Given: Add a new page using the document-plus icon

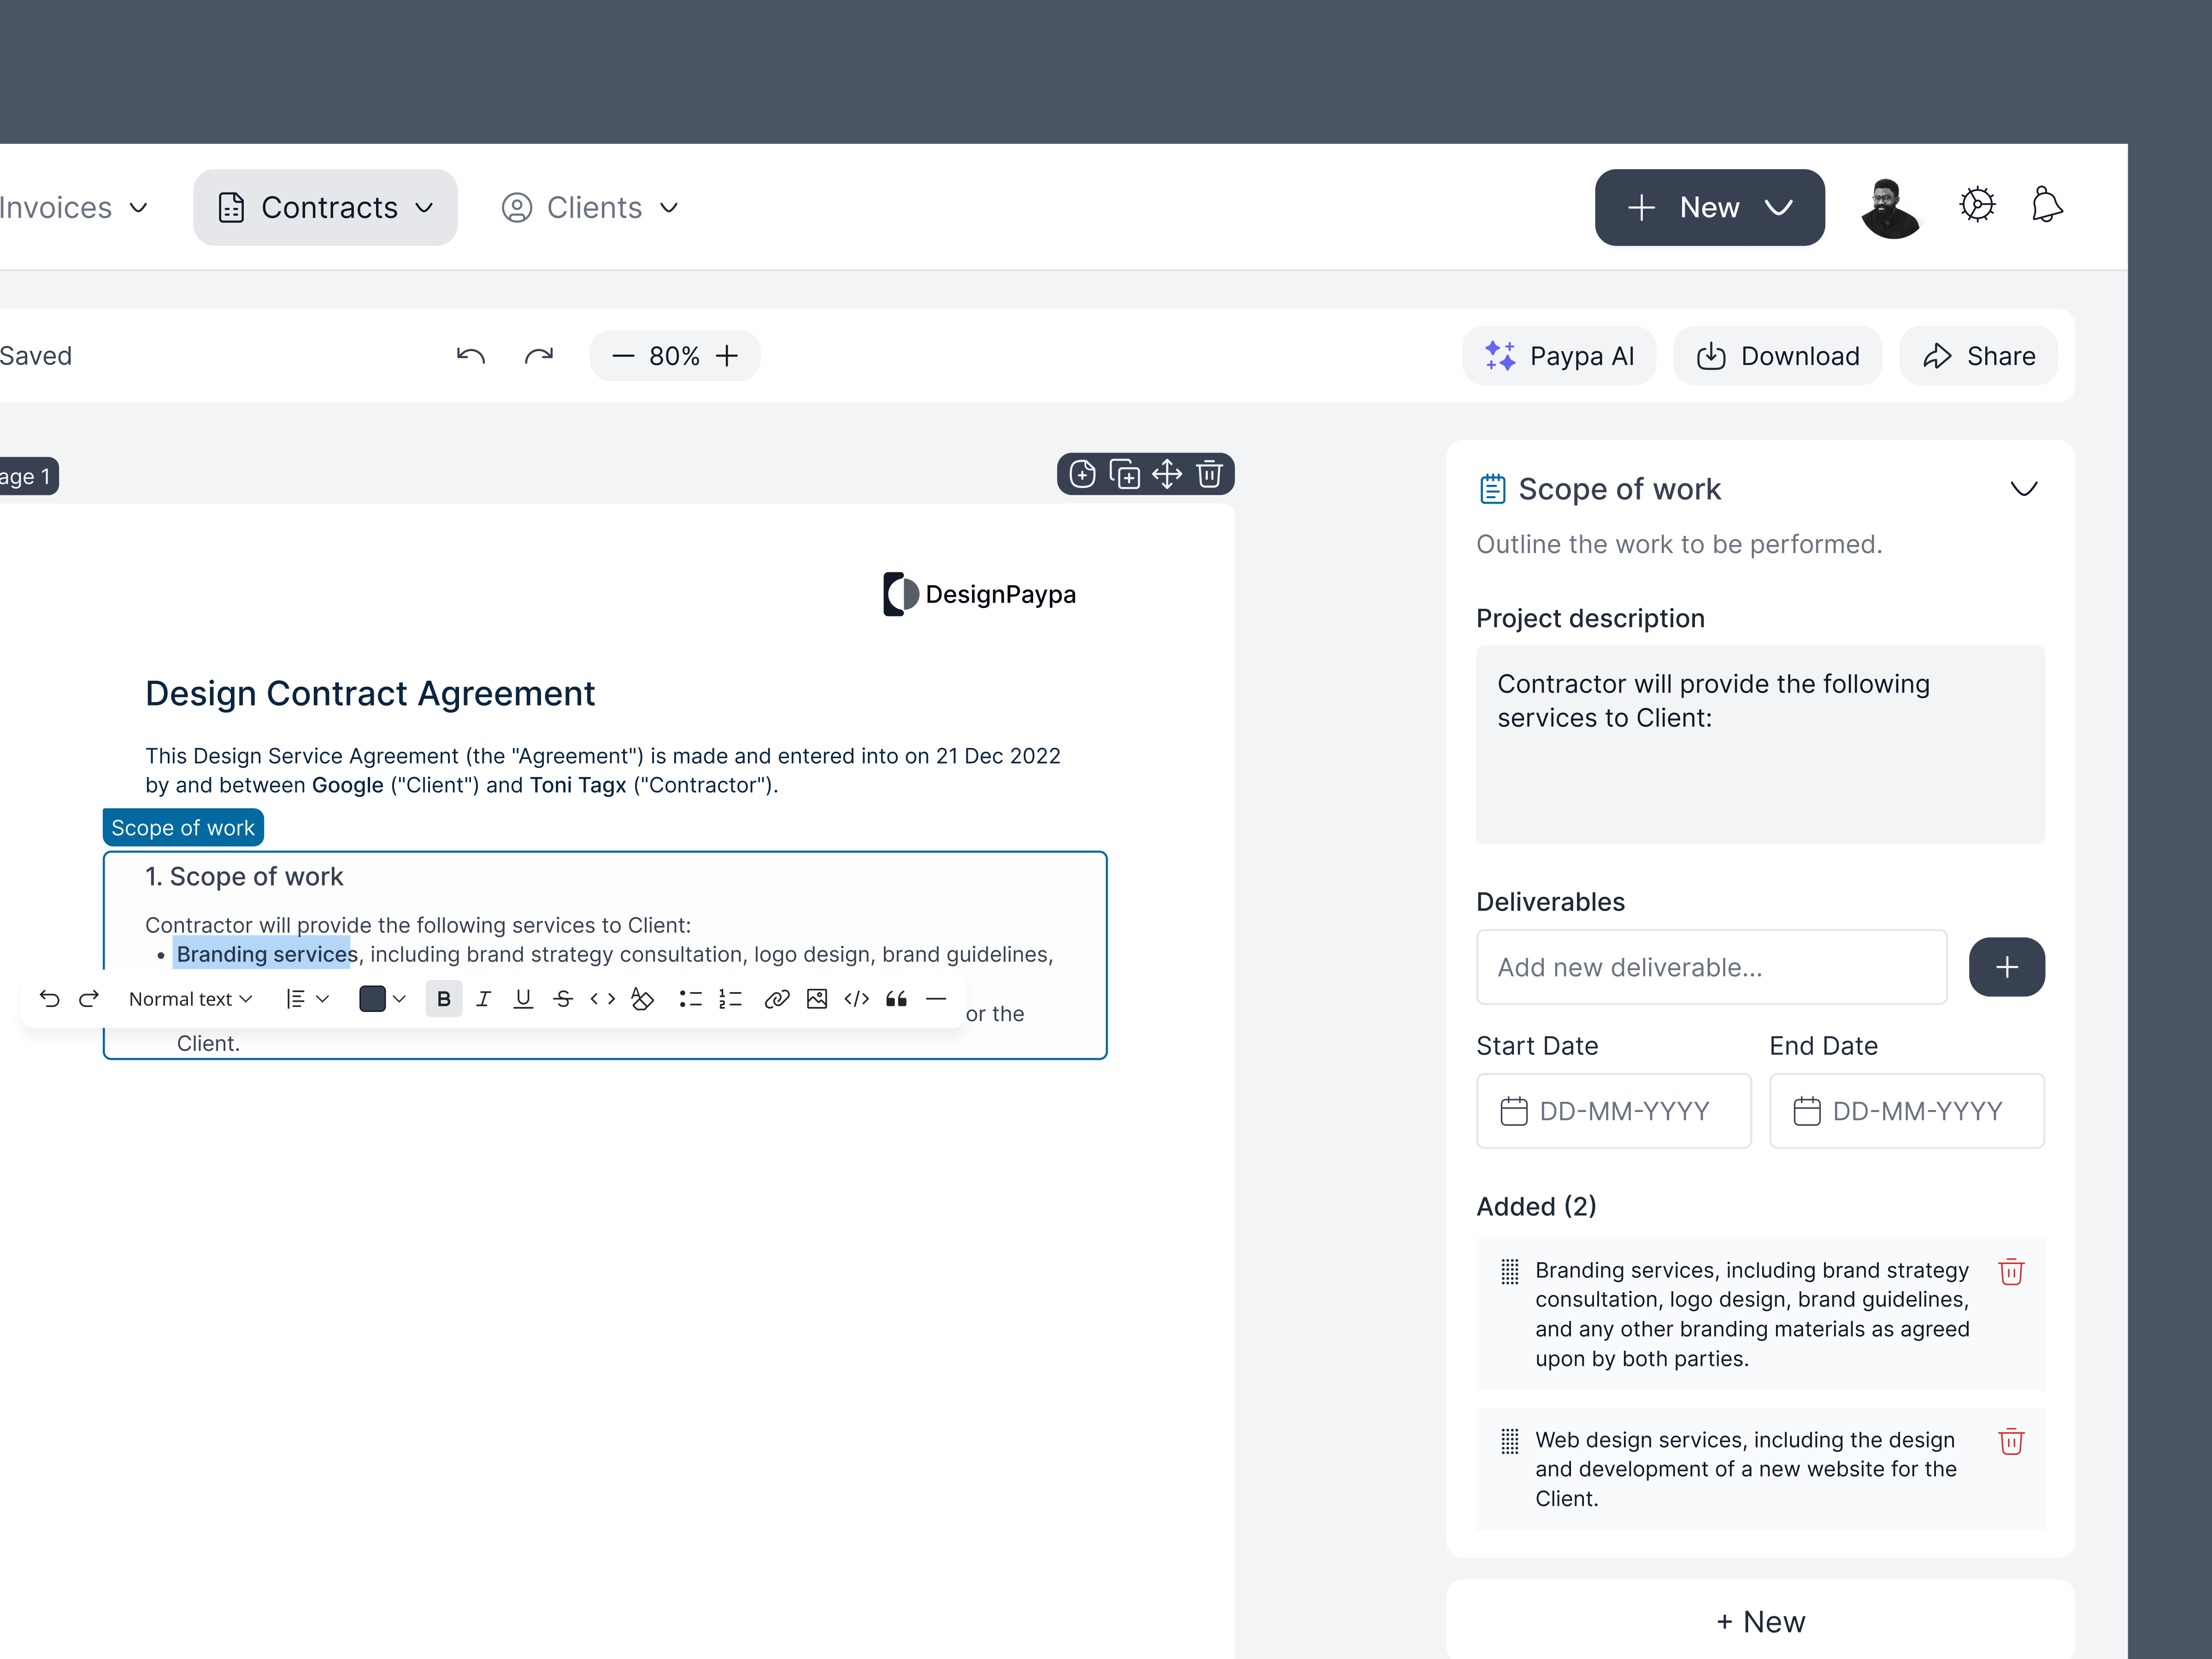Looking at the screenshot, I should pos(1082,474).
